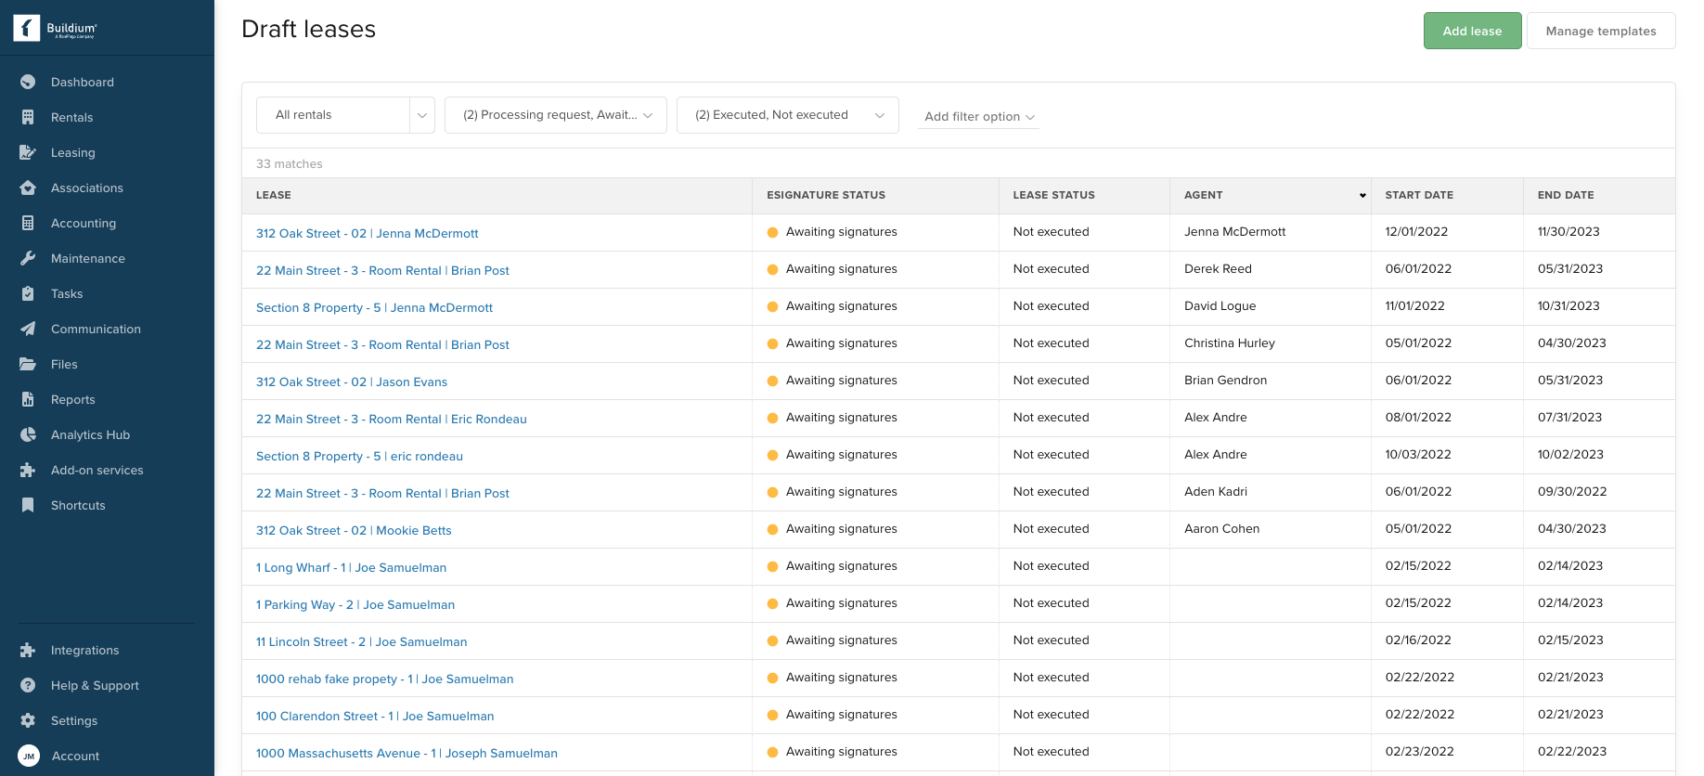Image resolution: width=1704 pixels, height=776 pixels.
Task: Go to Reports in the sidebar
Action: click(x=73, y=399)
